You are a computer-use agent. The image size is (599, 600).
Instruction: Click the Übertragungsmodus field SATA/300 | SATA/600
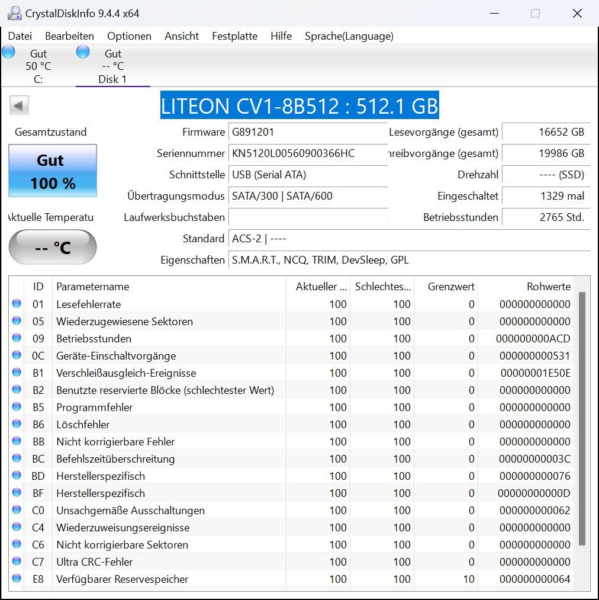point(308,196)
